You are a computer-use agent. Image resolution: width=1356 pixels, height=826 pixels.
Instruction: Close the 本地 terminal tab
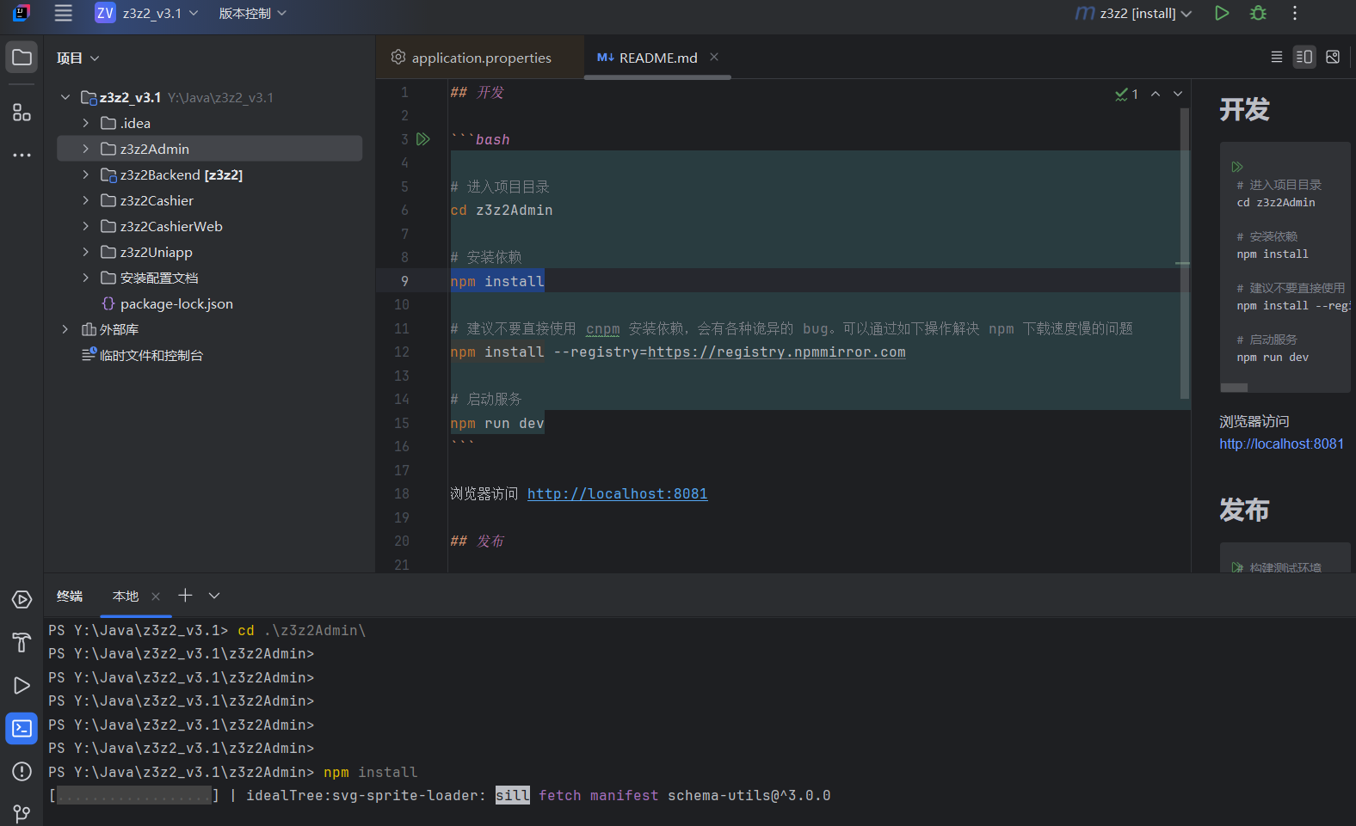coord(156,597)
